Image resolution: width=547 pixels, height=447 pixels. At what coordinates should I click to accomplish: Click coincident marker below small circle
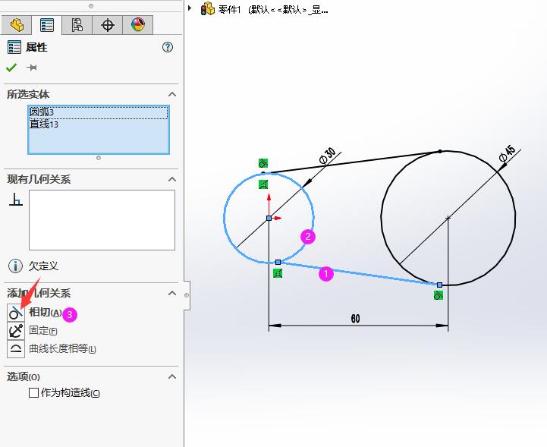click(x=278, y=273)
